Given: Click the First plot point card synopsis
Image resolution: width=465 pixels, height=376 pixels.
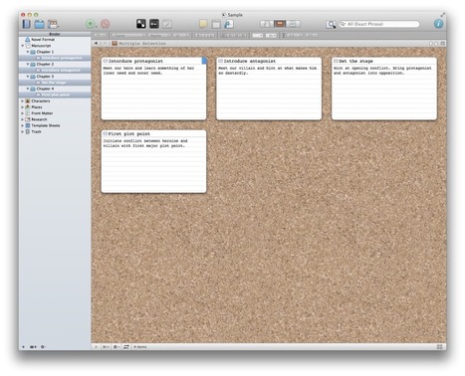Looking at the screenshot, I should (x=145, y=143).
